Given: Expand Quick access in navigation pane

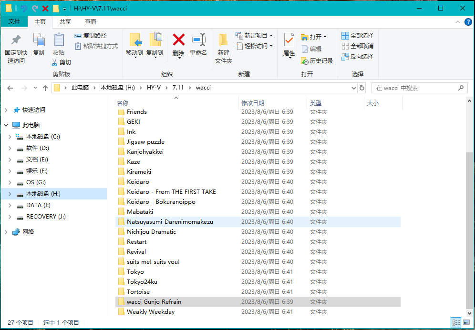Looking at the screenshot, I should (6, 110).
